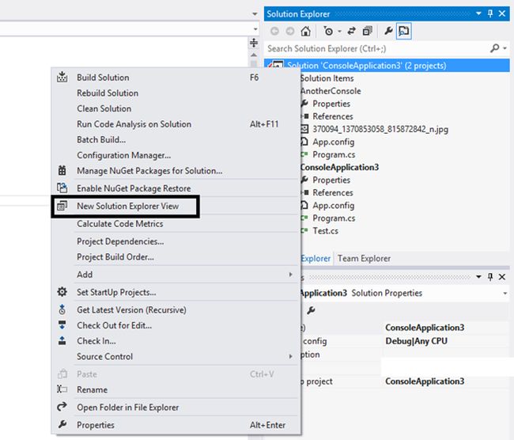Click the Forward arrow in Solution Explorer toolbar

click(289, 31)
